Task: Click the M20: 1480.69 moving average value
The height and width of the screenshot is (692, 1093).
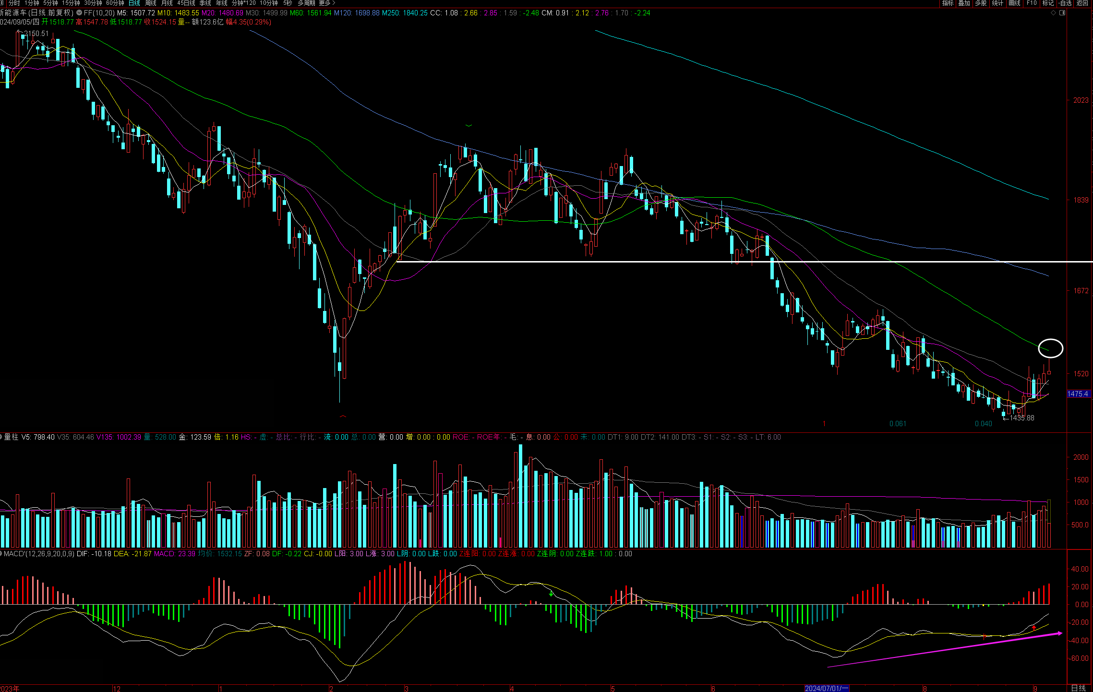Action: click(222, 13)
